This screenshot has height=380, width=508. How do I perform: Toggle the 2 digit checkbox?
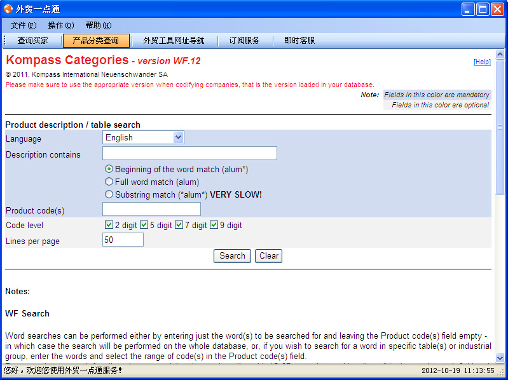pyautogui.click(x=109, y=225)
